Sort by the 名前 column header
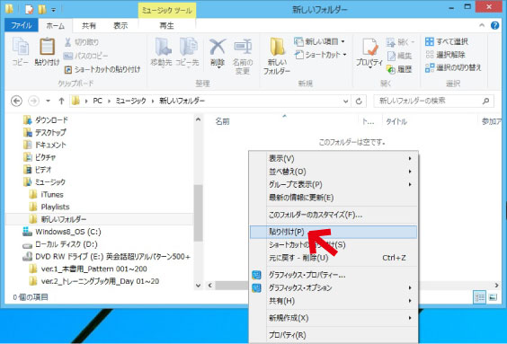The height and width of the screenshot is (344, 507). click(222, 122)
